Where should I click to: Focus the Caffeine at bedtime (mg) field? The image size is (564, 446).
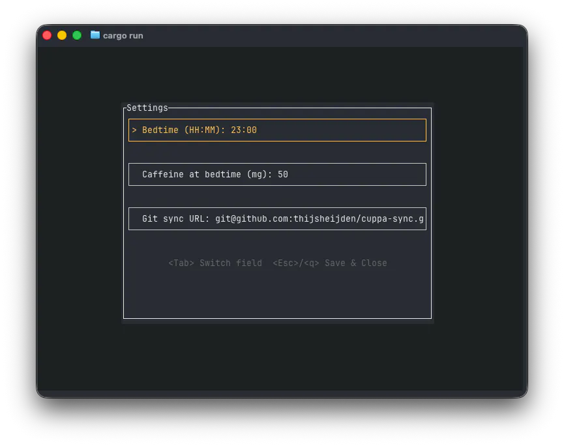tap(277, 175)
